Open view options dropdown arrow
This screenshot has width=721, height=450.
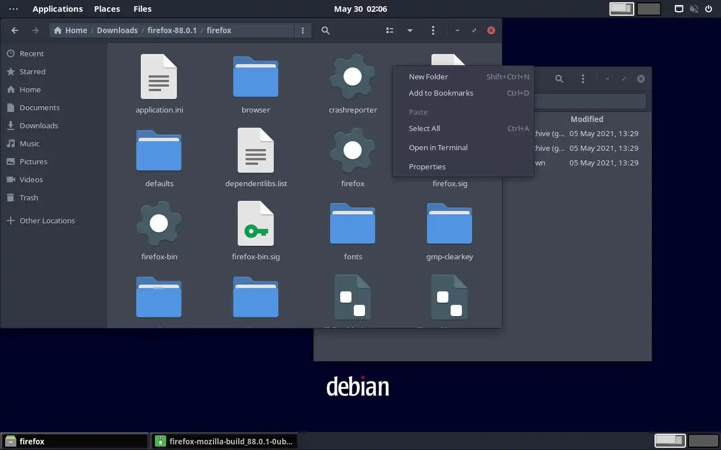pyautogui.click(x=410, y=30)
